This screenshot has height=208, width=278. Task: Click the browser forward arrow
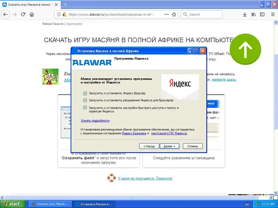point(14,14)
